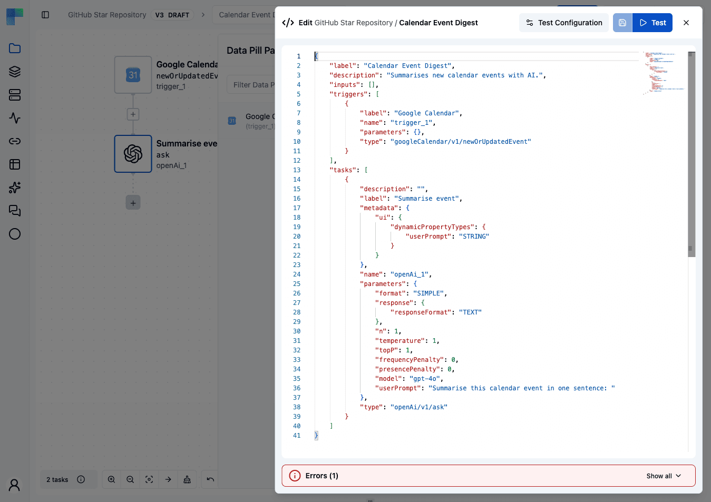Click the Errors (1) label
This screenshot has height=502, width=711.
click(322, 476)
